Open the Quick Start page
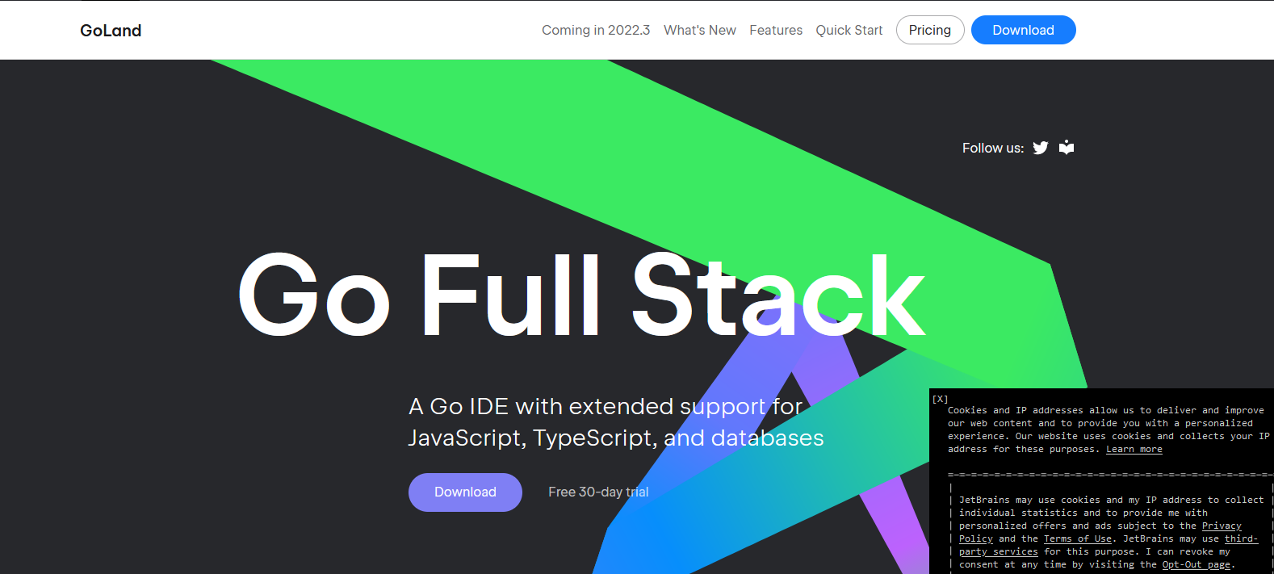This screenshot has width=1274, height=574. pos(849,30)
